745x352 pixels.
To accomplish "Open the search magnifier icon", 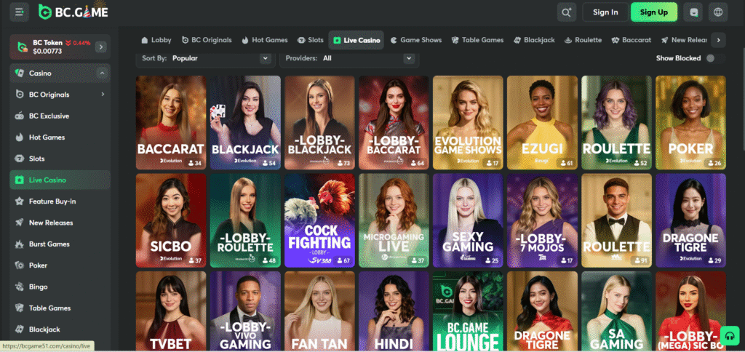I will (567, 12).
